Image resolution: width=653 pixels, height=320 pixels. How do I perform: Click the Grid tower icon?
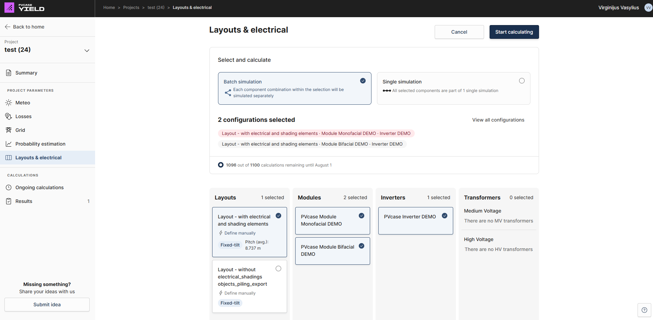pyautogui.click(x=9, y=130)
